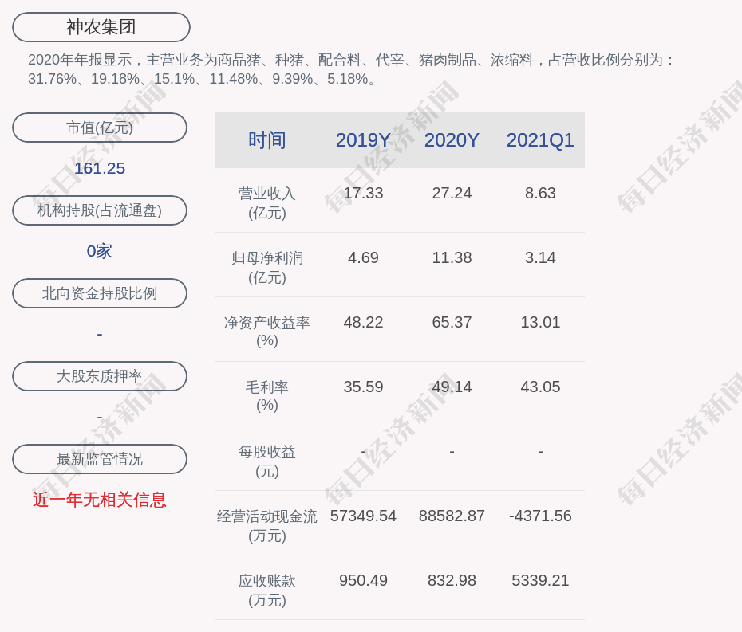The height and width of the screenshot is (632, 742).
Task: Click the percentages line starting 31.76%
Action: (202, 78)
